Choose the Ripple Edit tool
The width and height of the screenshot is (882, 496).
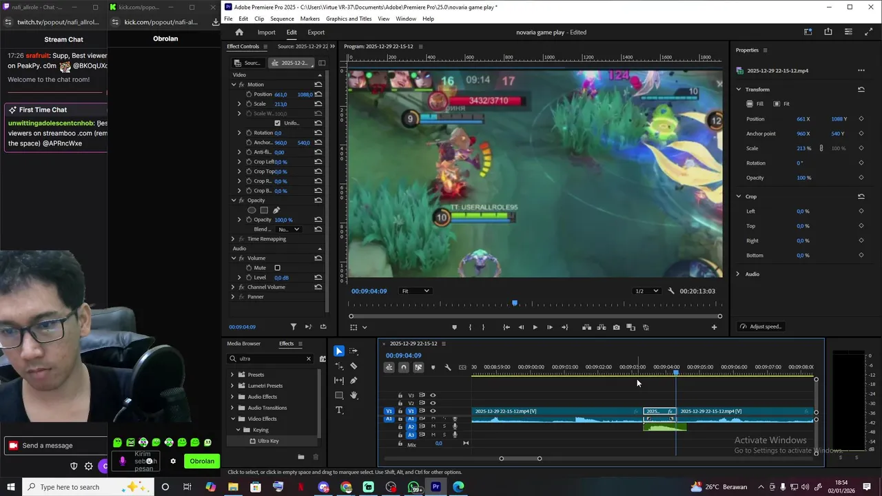339,366
